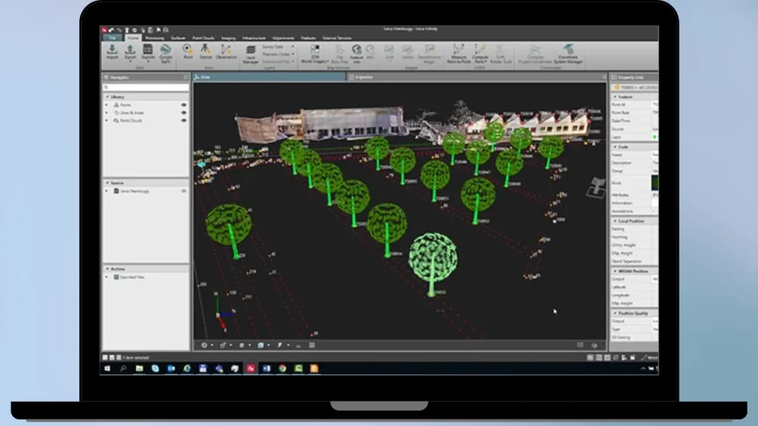Collapse the Library section
Viewport: 758px width, 426px height.
[107, 97]
